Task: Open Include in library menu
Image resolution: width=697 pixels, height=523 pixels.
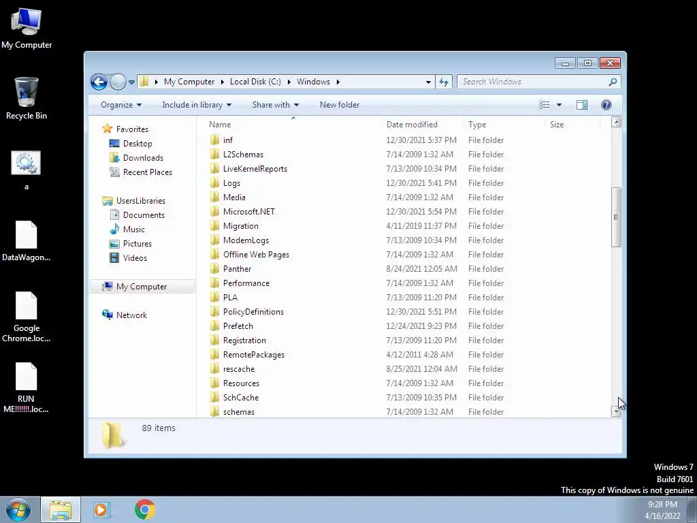Action: point(197,105)
